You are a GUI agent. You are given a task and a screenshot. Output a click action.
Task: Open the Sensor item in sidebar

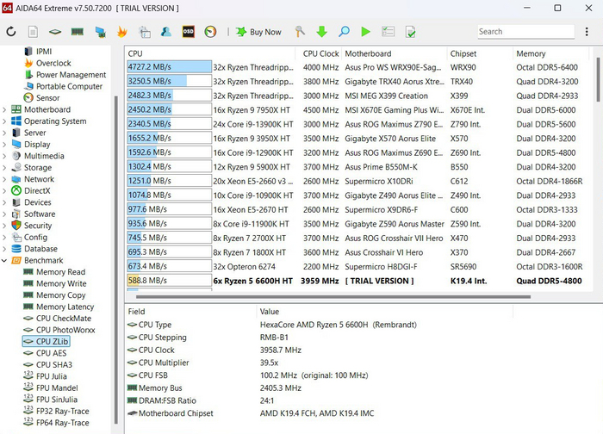(47, 98)
